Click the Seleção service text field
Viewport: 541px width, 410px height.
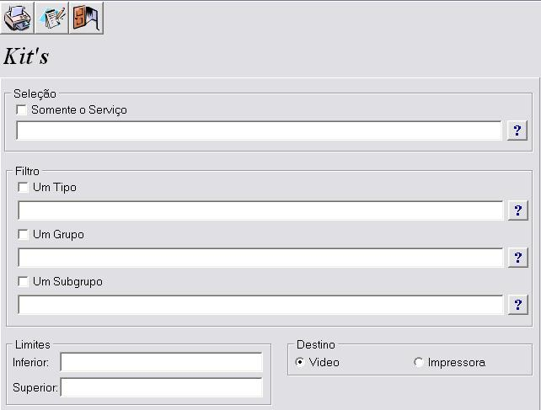pyautogui.click(x=259, y=130)
